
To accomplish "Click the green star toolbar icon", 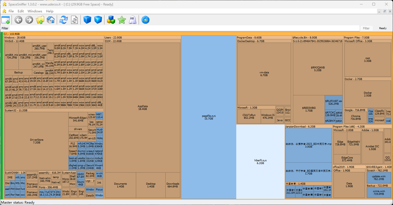I will [x=122, y=20].
